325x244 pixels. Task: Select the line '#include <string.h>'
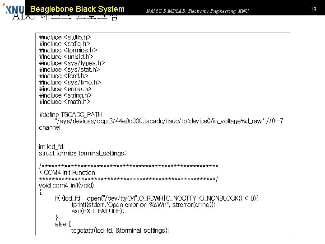pyautogui.click(x=65, y=95)
